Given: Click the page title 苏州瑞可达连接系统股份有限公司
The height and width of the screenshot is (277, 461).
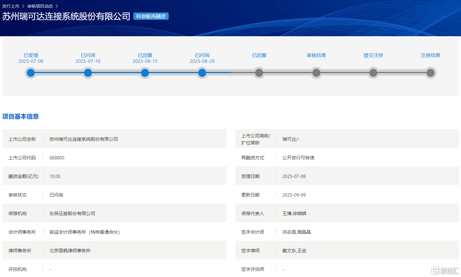Looking at the screenshot, I should click(x=66, y=16).
